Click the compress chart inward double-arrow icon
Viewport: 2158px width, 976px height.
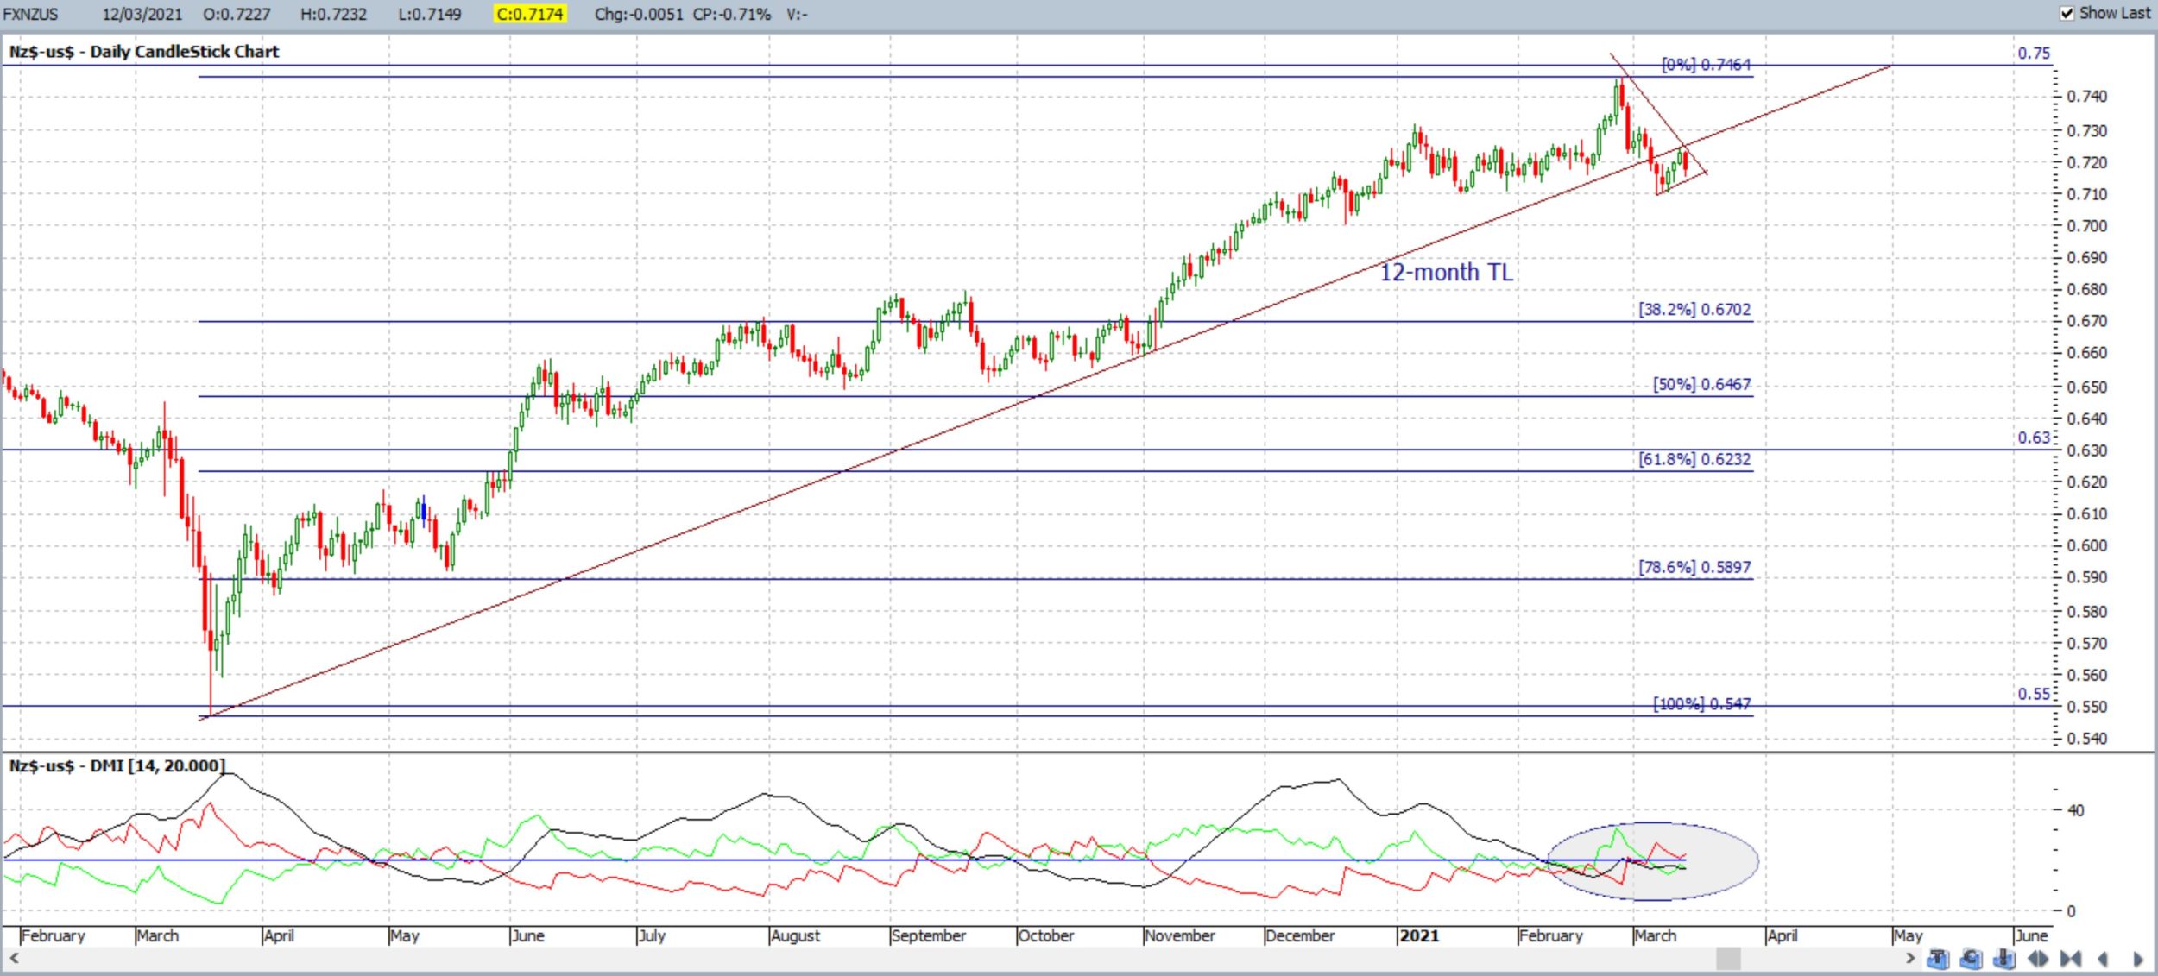pos(2070,959)
